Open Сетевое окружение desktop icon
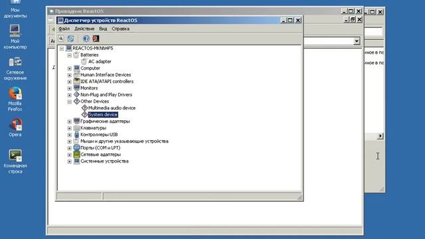The height and width of the screenshot is (239, 425). (15, 68)
